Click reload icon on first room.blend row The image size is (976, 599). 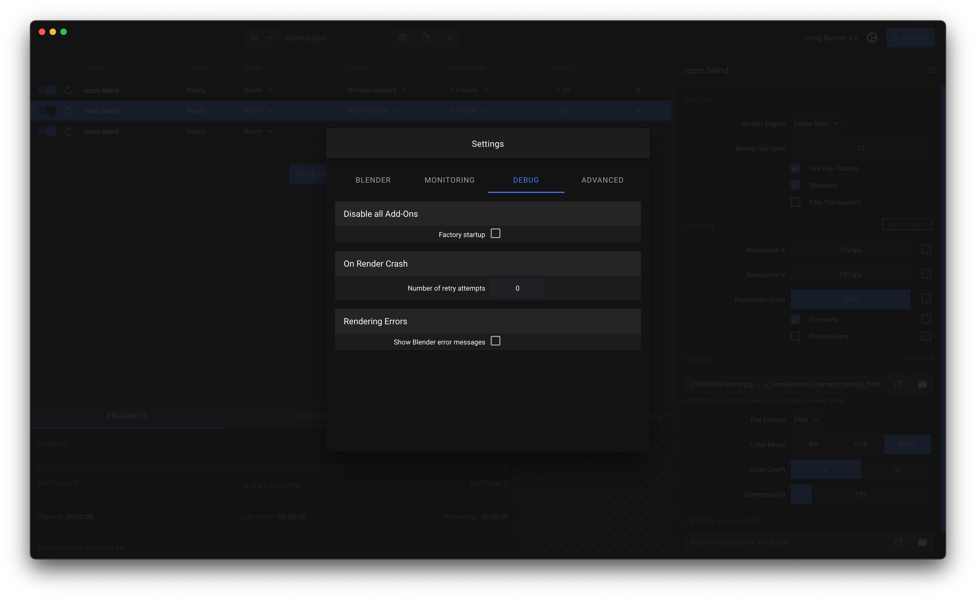[x=68, y=90]
